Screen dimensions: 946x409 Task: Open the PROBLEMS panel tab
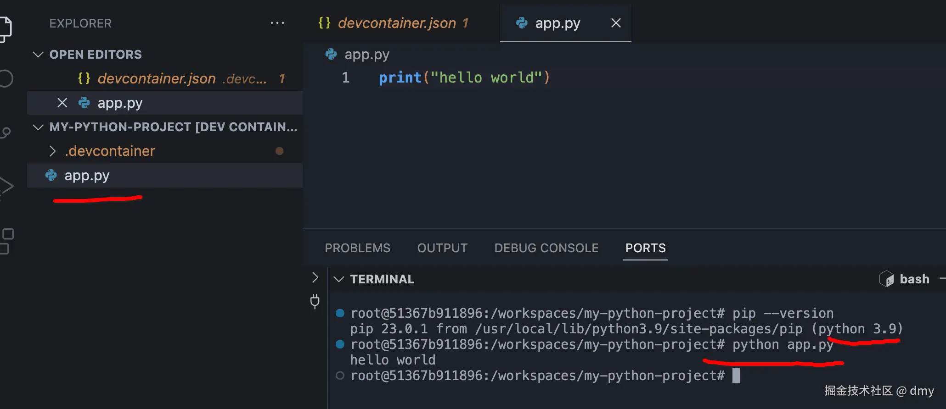357,248
